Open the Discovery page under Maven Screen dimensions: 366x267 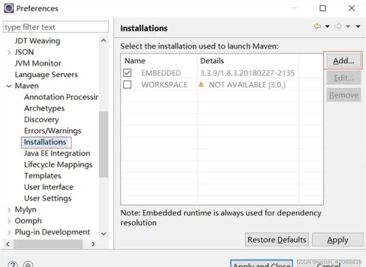[x=41, y=119]
